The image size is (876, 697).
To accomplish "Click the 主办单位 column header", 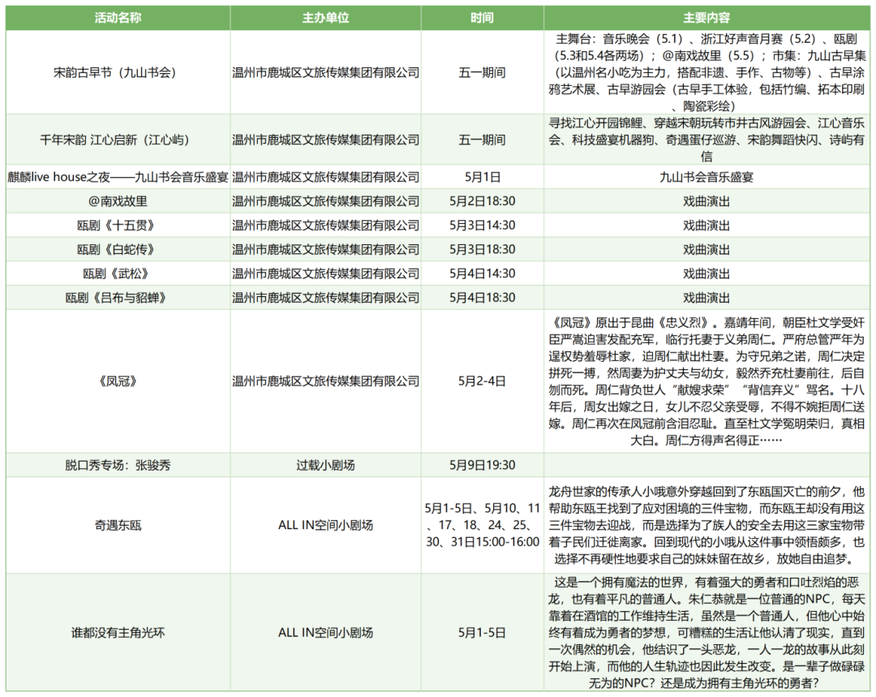I will click(x=325, y=18).
